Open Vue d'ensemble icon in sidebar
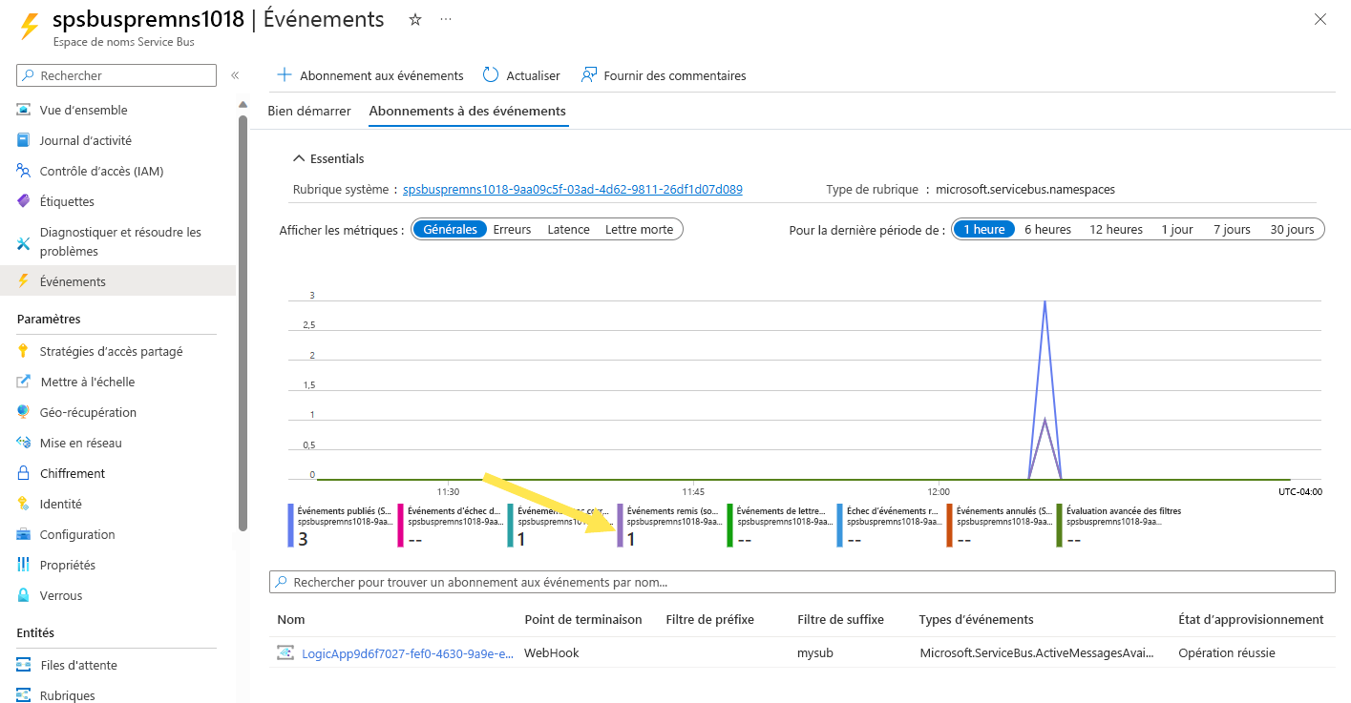Image resolution: width=1351 pixels, height=703 pixels. [x=24, y=110]
